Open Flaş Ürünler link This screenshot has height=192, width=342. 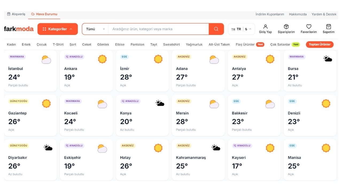[245, 45]
